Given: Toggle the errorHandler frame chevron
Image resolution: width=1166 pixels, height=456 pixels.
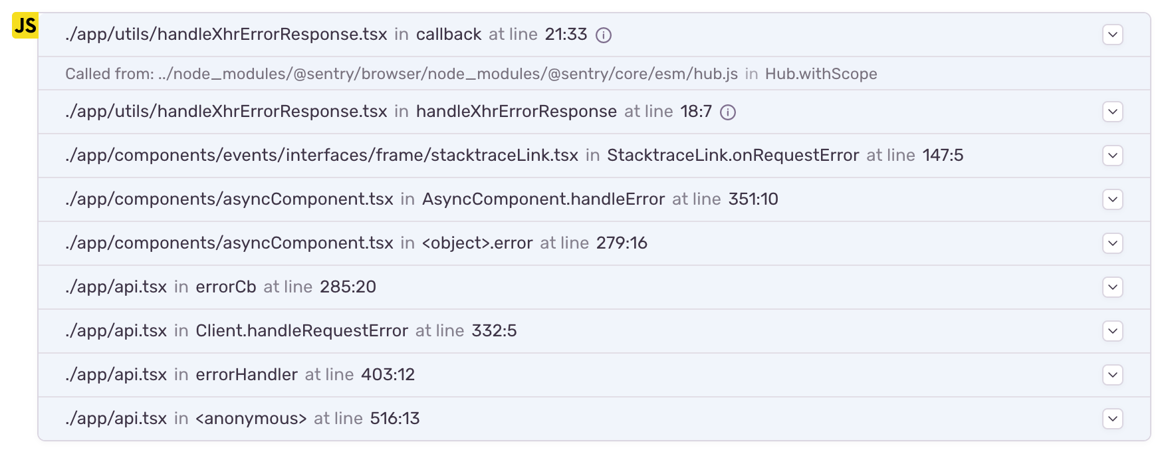Looking at the screenshot, I should 1112,375.
